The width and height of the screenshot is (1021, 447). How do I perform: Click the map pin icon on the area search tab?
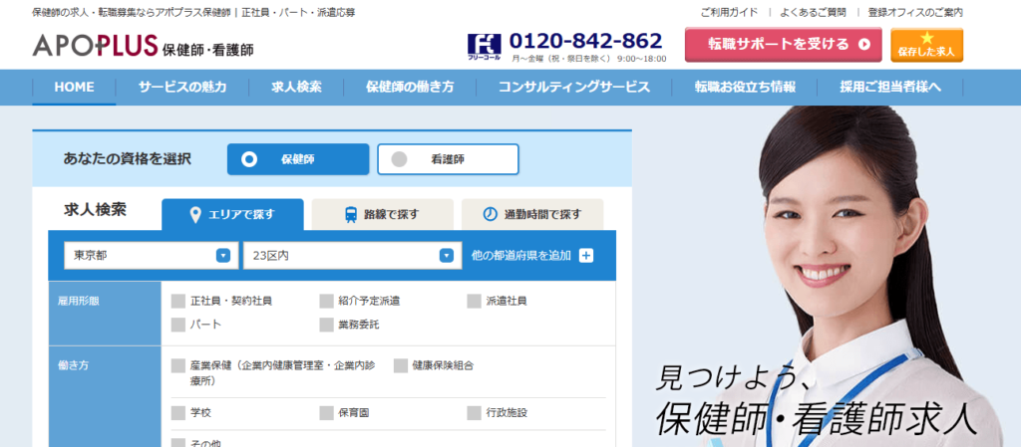pyautogui.click(x=195, y=214)
